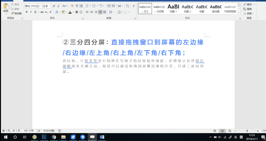Click the word count 107 个字
The height and width of the screenshot is (141, 266).
tap(28, 131)
